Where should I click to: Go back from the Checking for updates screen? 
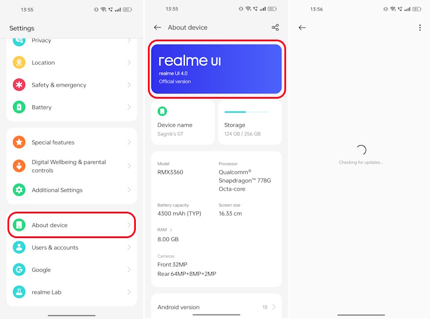pos(302,28)
